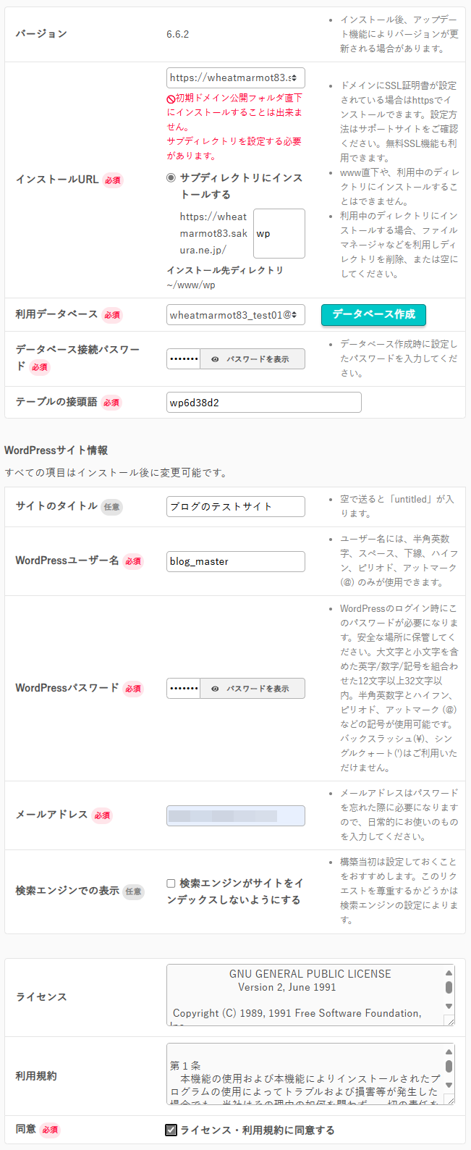Image resolution: width=471 pixels, height=1150 pixels.
Task: Click the eye icon in the WordPress password button
Action: click(x=215, y=689)
